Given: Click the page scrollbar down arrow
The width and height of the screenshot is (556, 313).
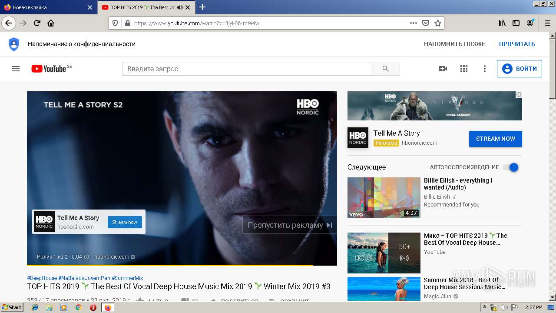Looking at the screenshot, I should [x=552, y=297].
